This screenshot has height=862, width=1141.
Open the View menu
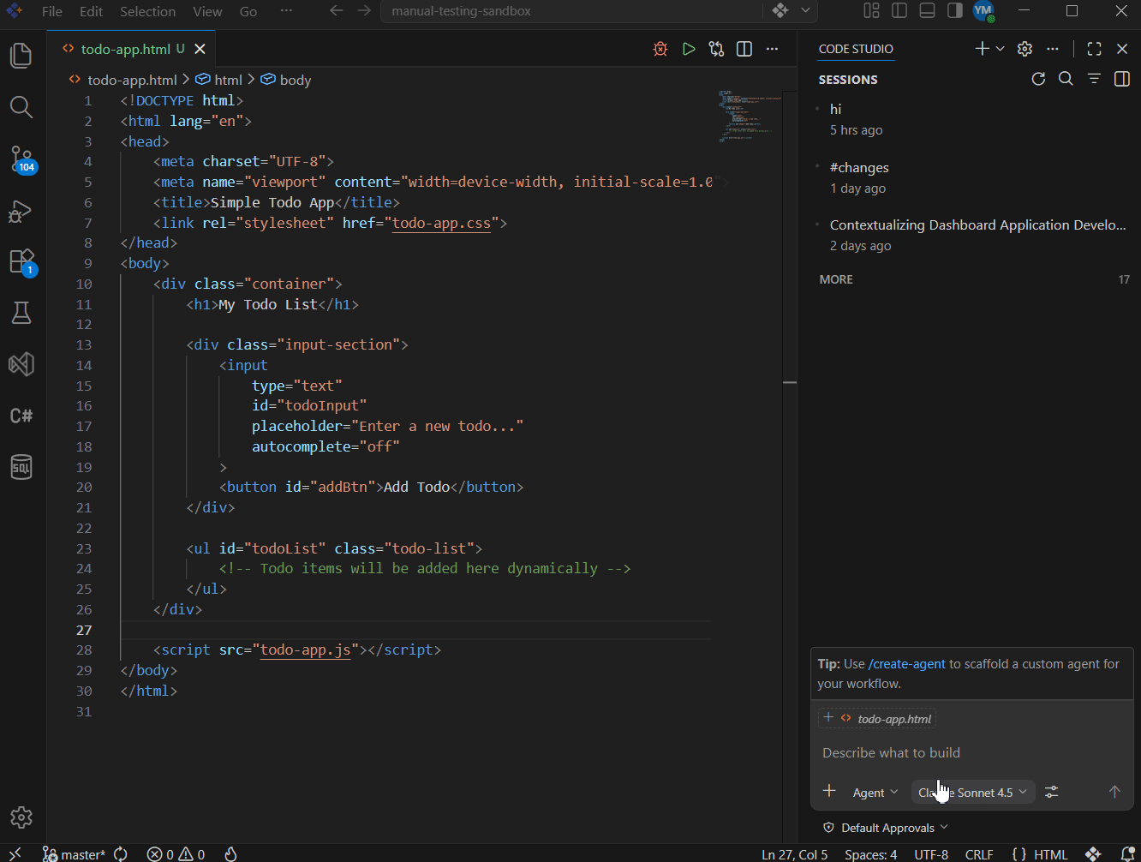click(207, 11)
